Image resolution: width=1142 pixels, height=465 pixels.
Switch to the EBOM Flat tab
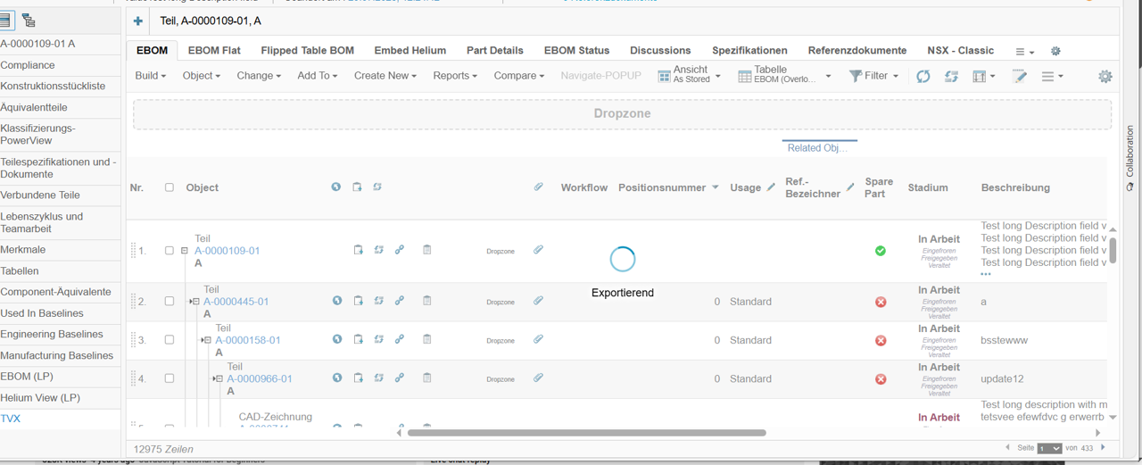[x=214, y=51]
